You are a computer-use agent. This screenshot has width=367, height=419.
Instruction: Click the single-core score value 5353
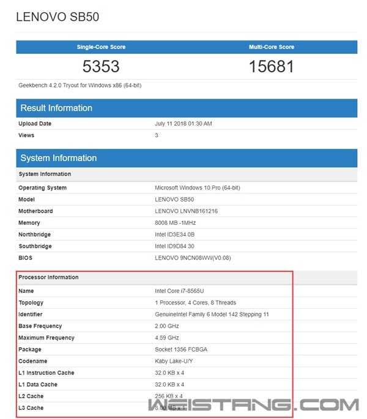[101, 66]
